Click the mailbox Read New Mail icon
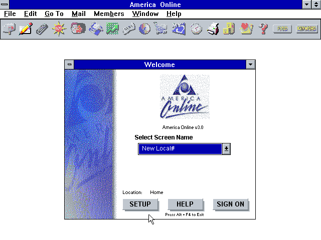The height and width of the screenshot is (240, 321). (9, 29)
